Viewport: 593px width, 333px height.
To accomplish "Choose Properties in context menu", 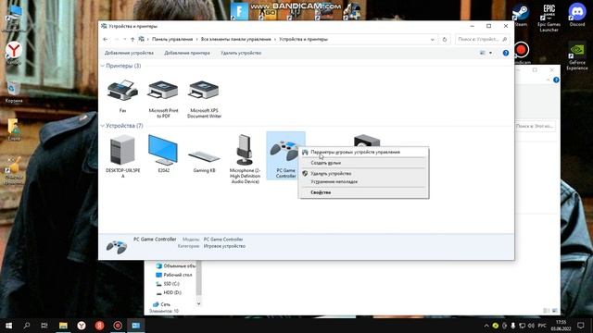I will tap(363, 192).
